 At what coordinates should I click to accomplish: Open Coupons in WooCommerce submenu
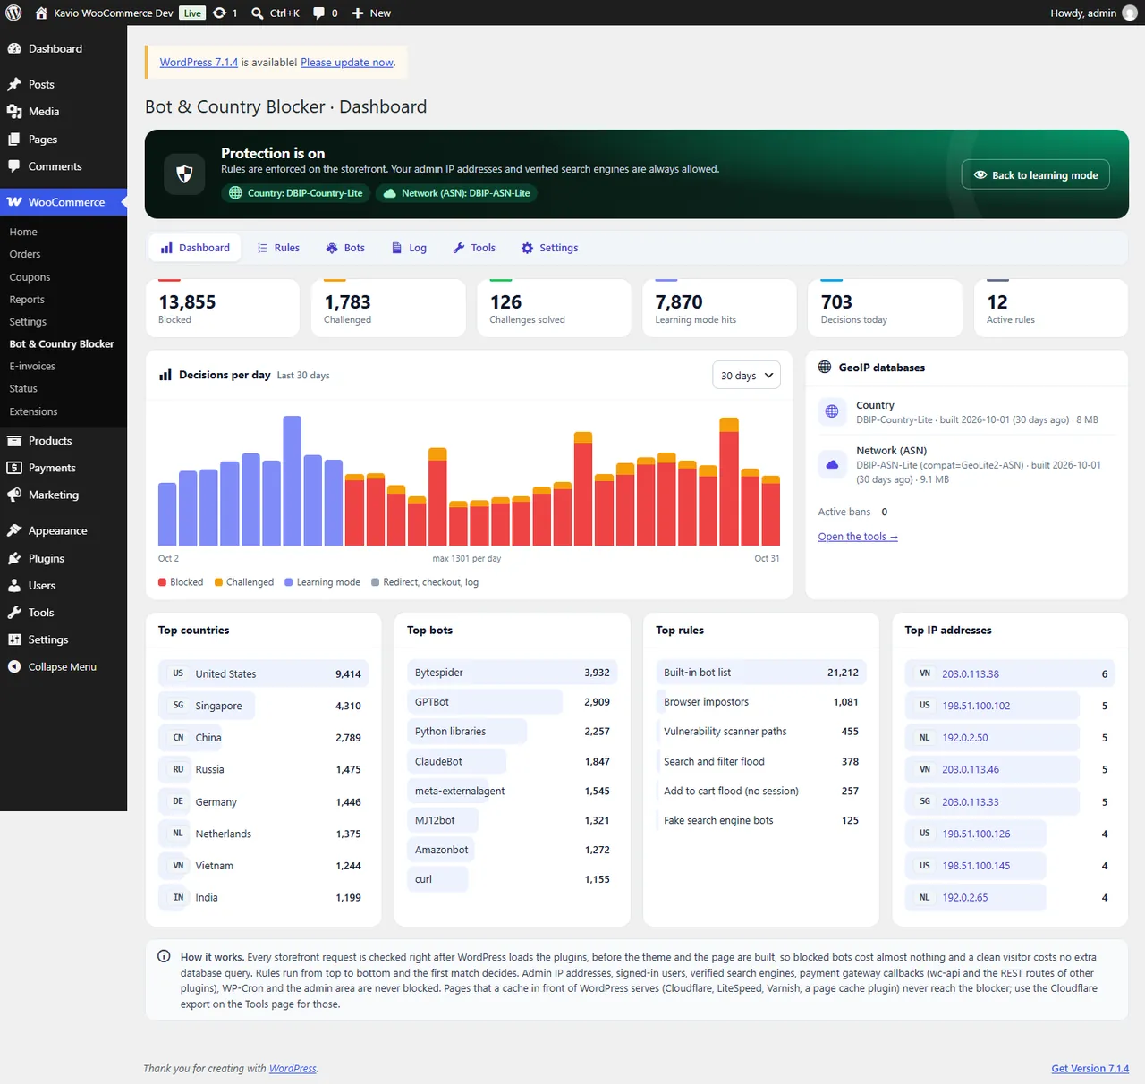[30, 277]
